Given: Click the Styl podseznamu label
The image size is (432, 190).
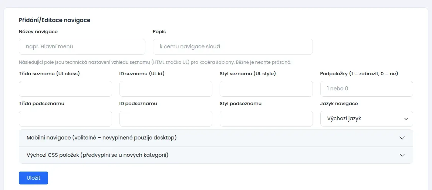Looking at the screenshot, I should click(240, 104).
